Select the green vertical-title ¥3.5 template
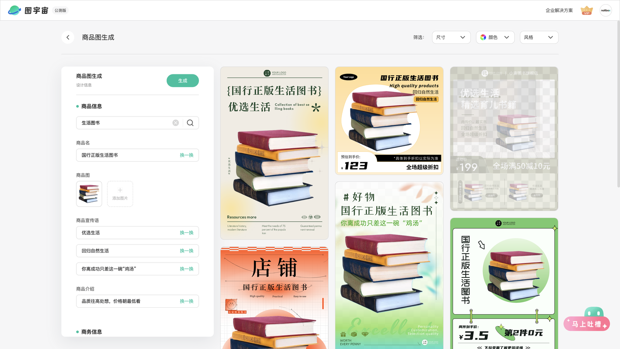Viewport: 620px width, 349px height. [504, 283]
